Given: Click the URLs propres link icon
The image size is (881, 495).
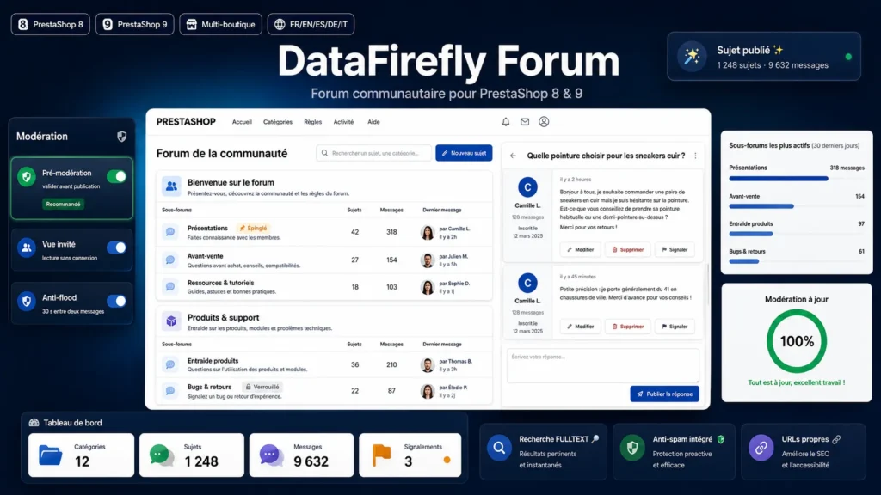Looking at the screenshot, I should click(761, 448).
